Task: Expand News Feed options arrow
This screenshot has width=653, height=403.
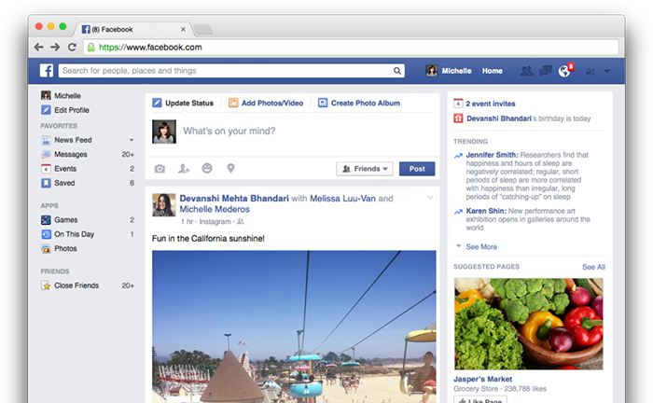Action: [132, 140]
